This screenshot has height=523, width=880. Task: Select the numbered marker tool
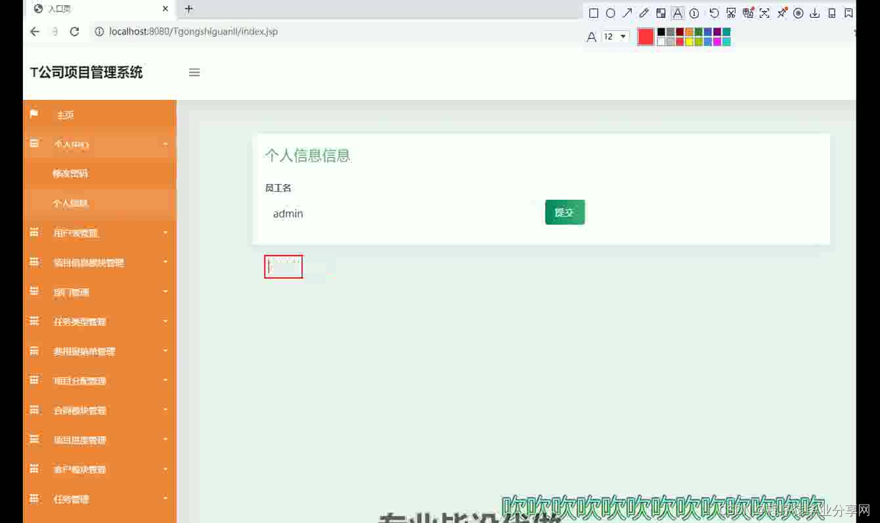coord(694,13)
